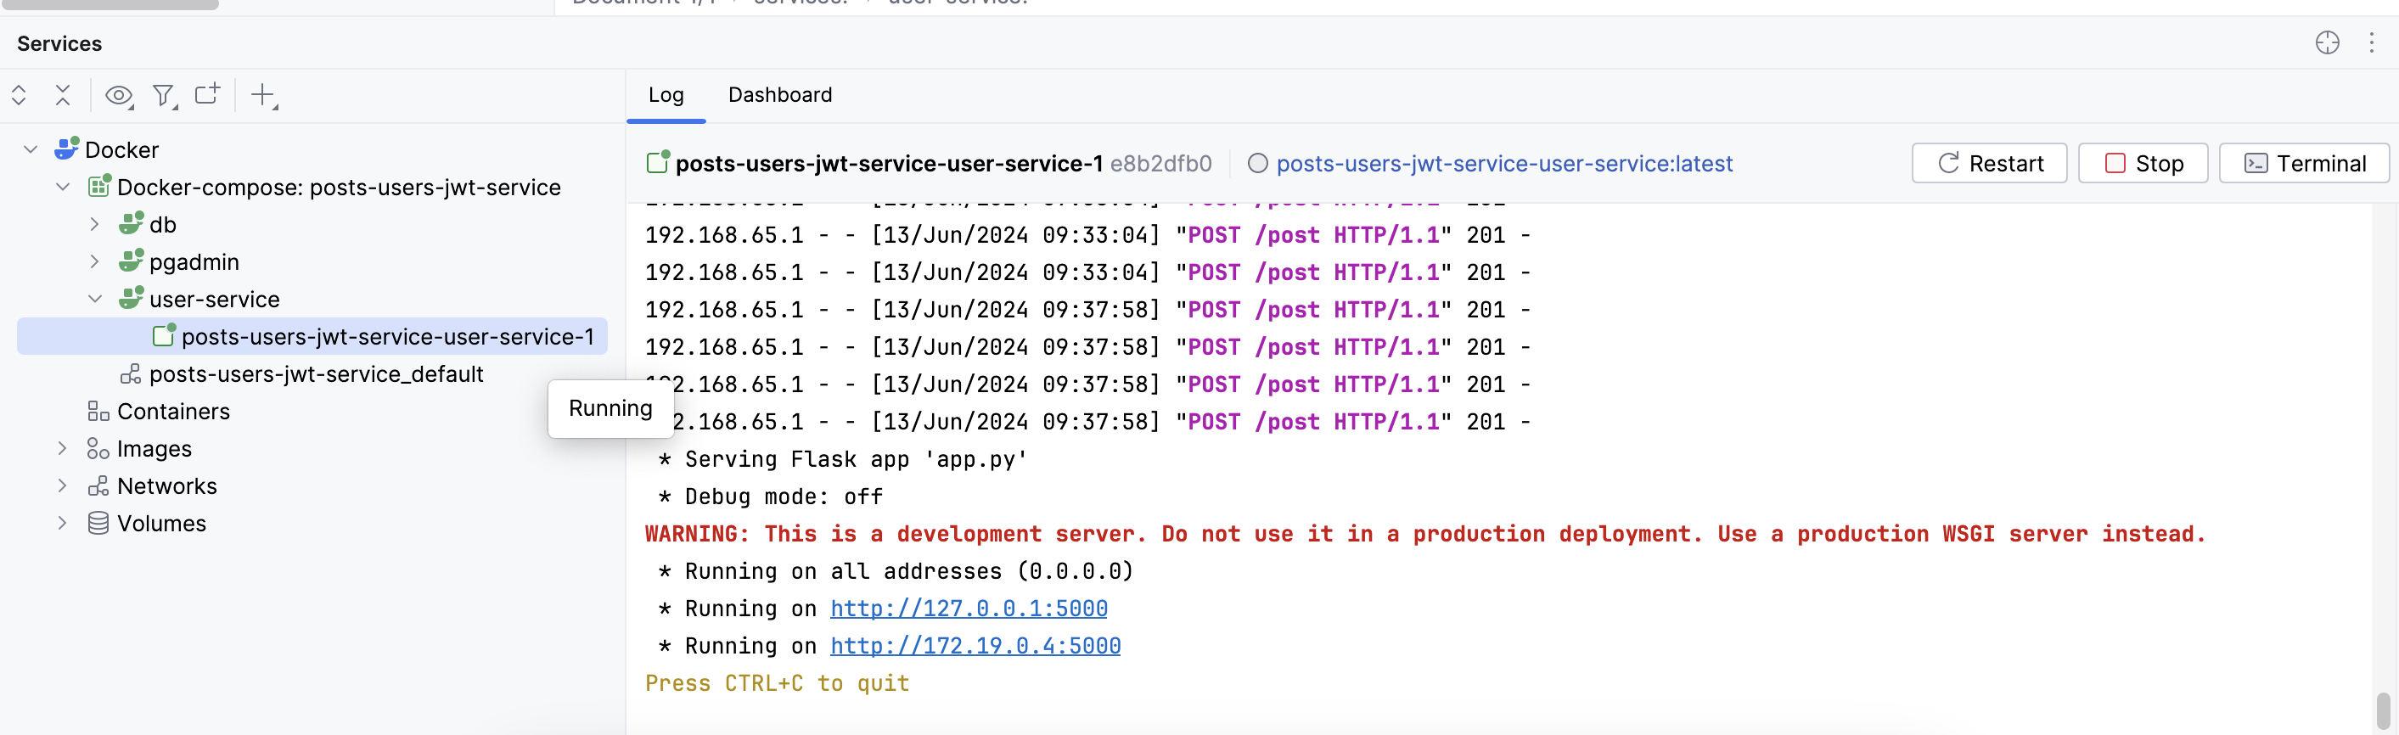Click the Docker-compose icon for posts-users-jwt-service
This screenshot has width=2399, height=735.
[99, 187]
